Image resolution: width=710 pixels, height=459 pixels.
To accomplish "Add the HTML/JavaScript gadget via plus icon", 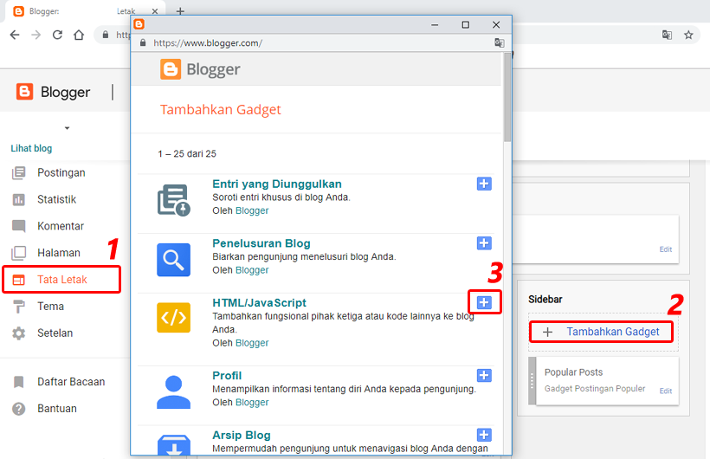I will [484, 302].
